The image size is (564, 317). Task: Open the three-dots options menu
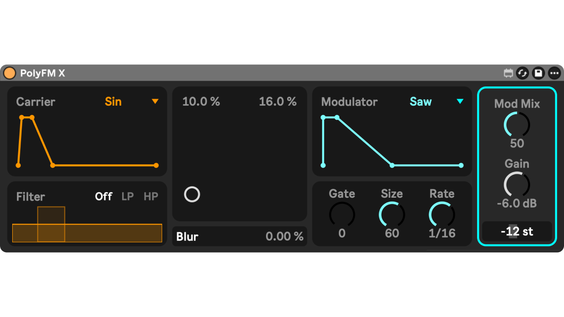tap(554, 73)
